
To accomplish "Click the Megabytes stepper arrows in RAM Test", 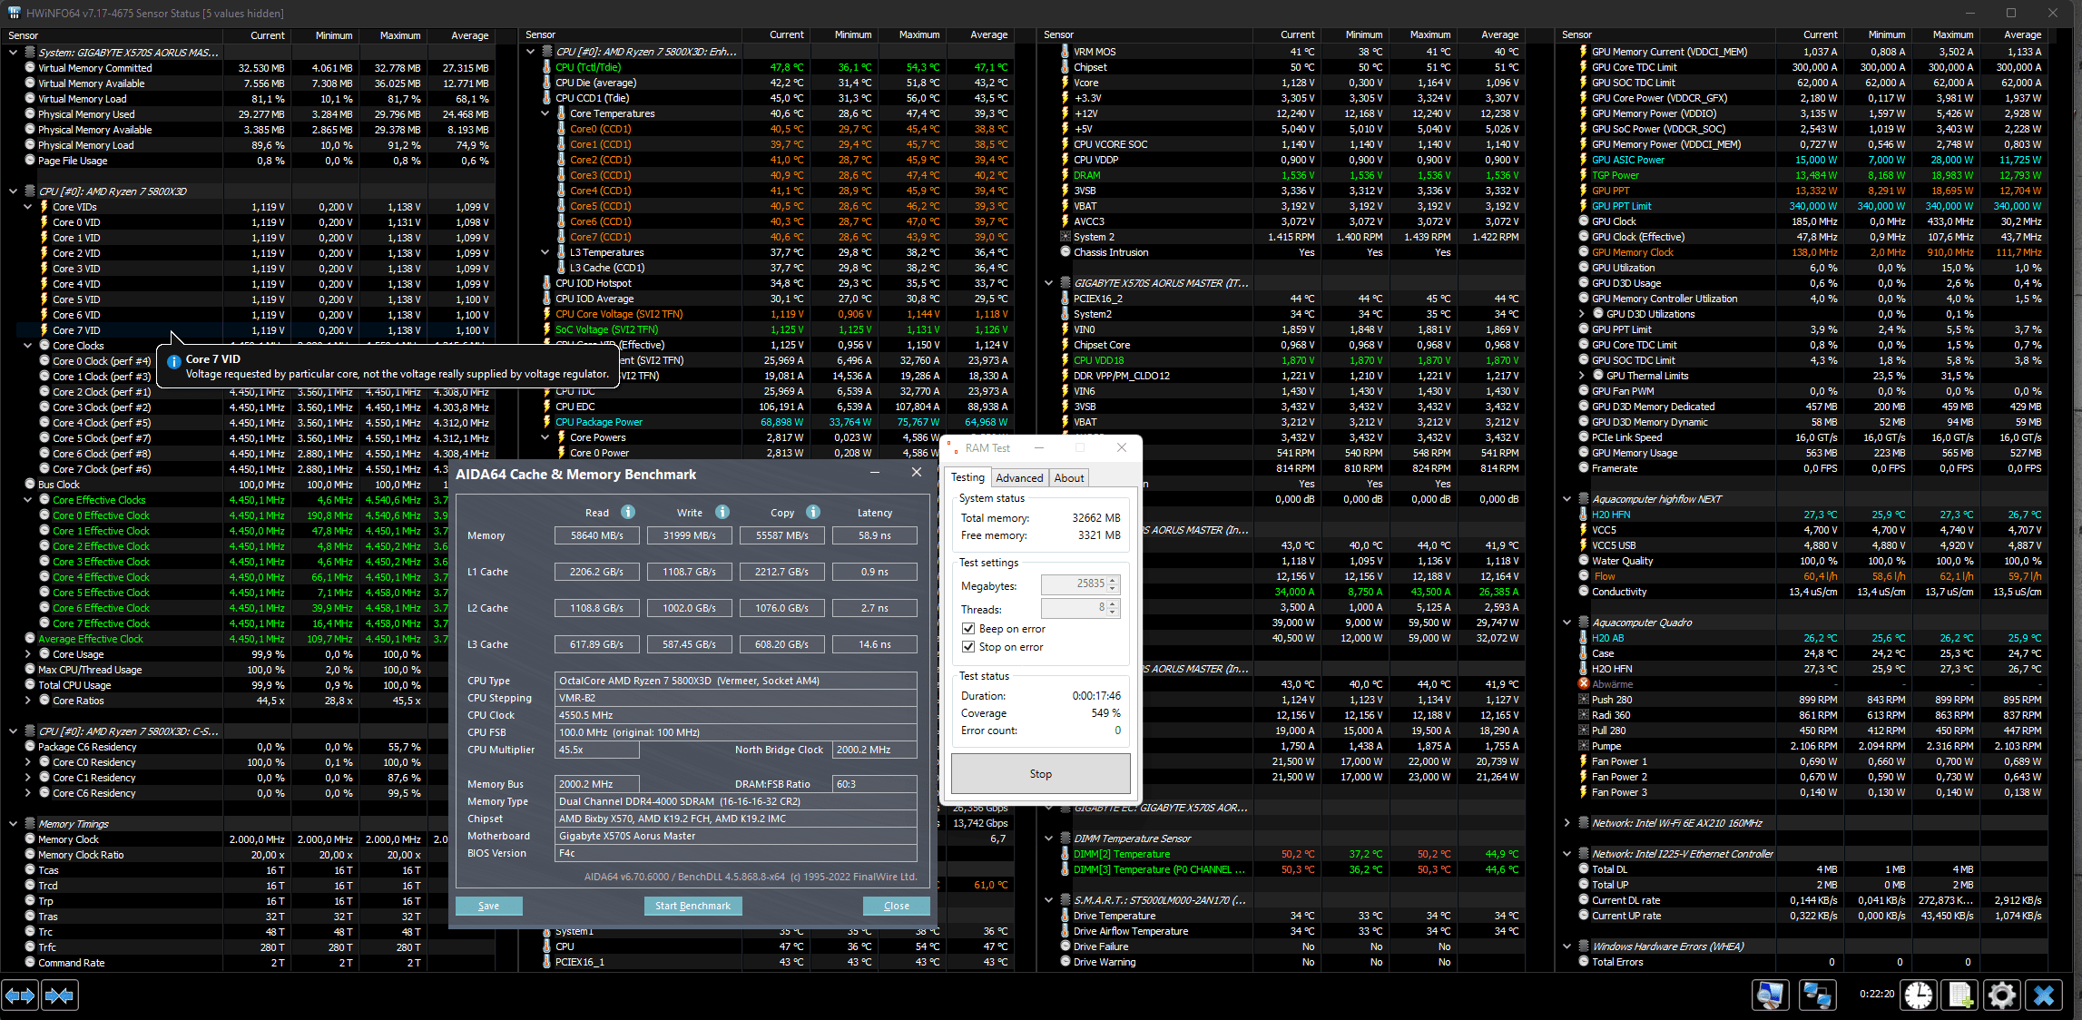I will [x=1113, y=584].
